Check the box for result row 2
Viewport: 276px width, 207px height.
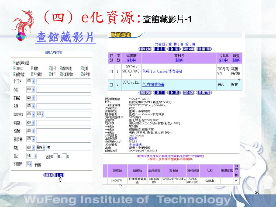pos(111,85)
